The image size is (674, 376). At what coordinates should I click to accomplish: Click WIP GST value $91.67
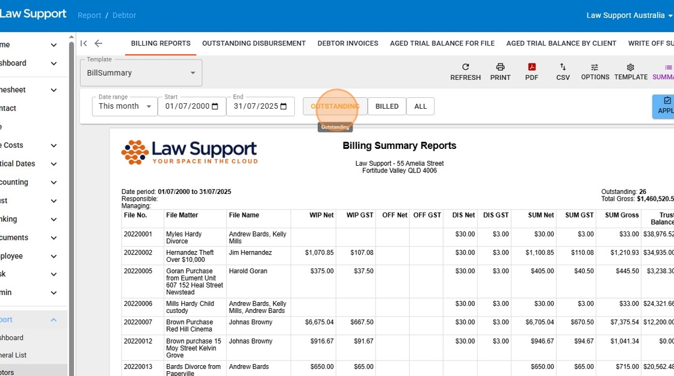[x=363, y=341]
